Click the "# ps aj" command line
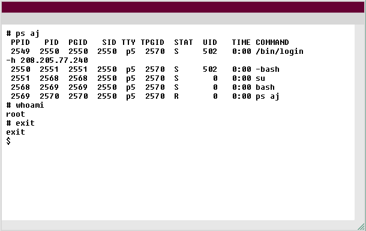The image size is (366, 231). point(23,34)
